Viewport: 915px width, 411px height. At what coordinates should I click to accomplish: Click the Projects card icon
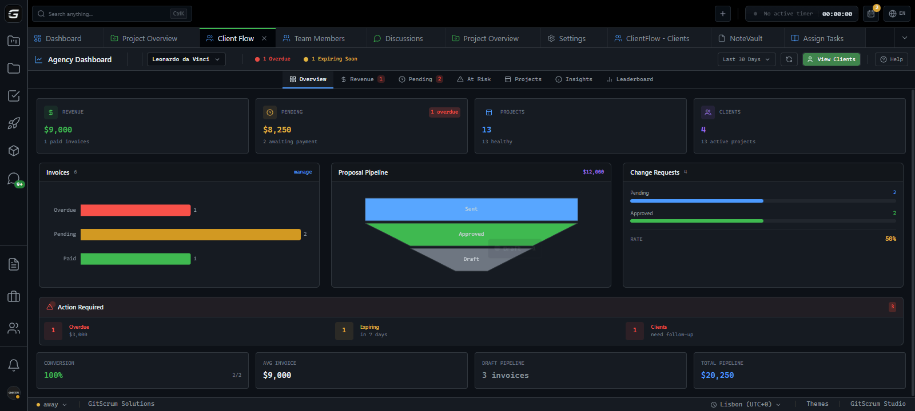pos(489,112)
